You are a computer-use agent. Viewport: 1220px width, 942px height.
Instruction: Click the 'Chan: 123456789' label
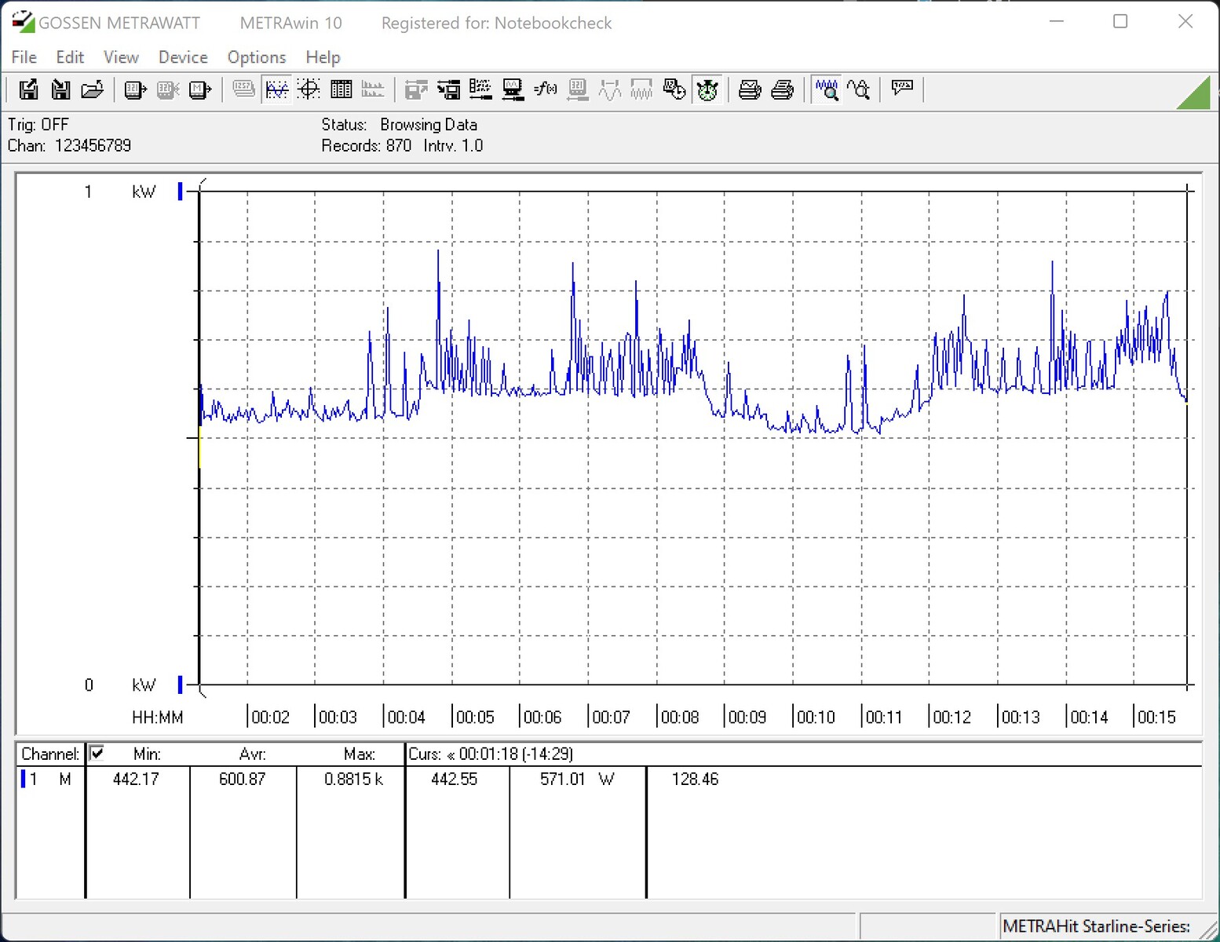coord(69,146)
